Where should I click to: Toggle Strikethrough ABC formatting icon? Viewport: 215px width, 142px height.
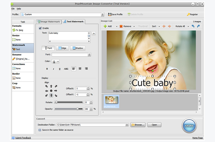coord(66,69)
